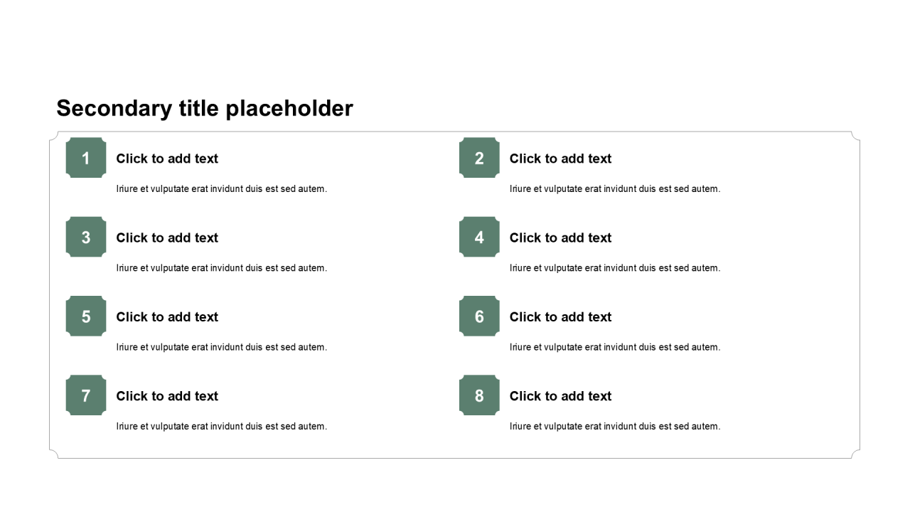Click the "Secondary title placeholder" heading
The width and height of the screenshot is (910, 512).
coord(205,108)
